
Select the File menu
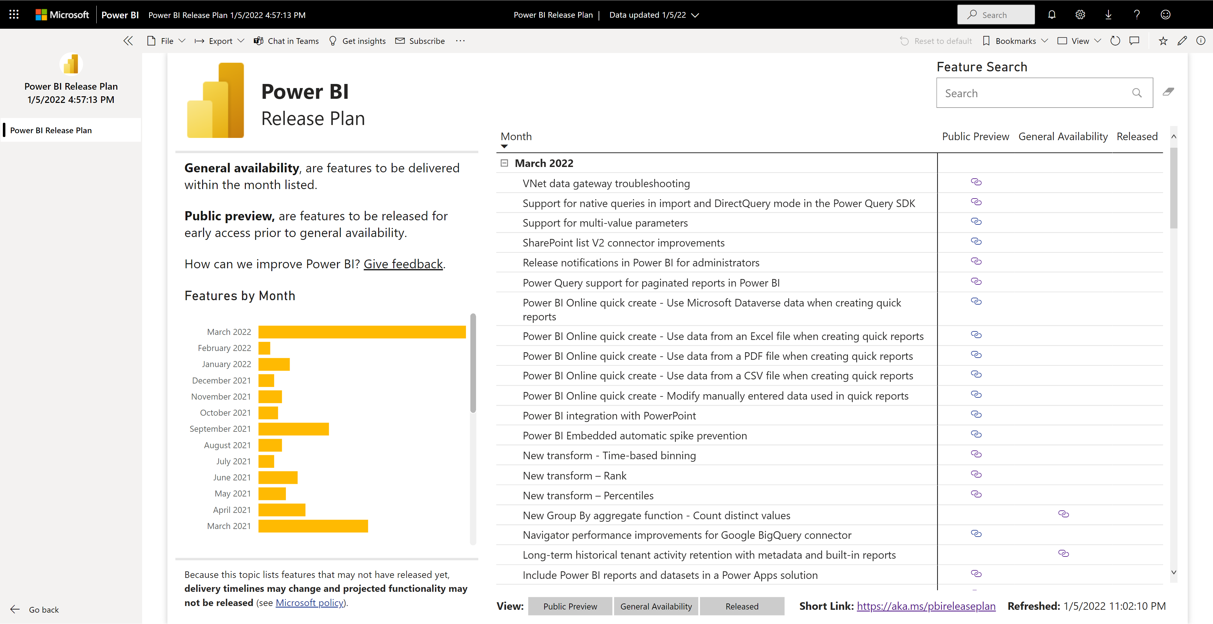165,41
